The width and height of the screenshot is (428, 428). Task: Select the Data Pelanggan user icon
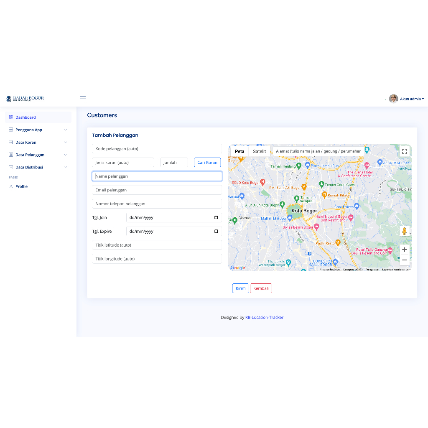[10, 155]
